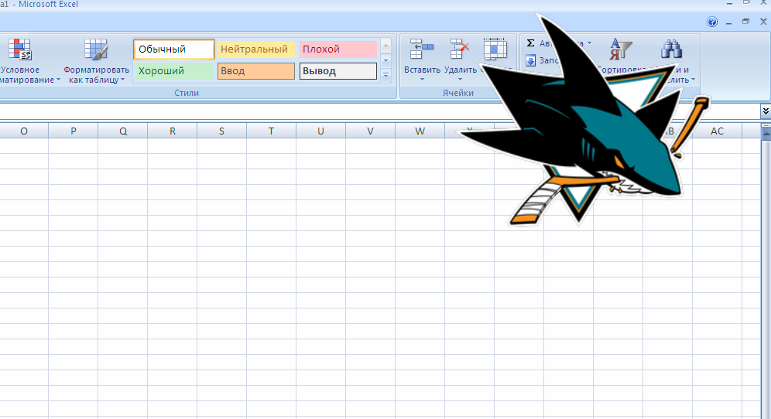The height and width of the screenshot is (419, 771).
Task: Select column R header
Action: [x=173, y=131]
